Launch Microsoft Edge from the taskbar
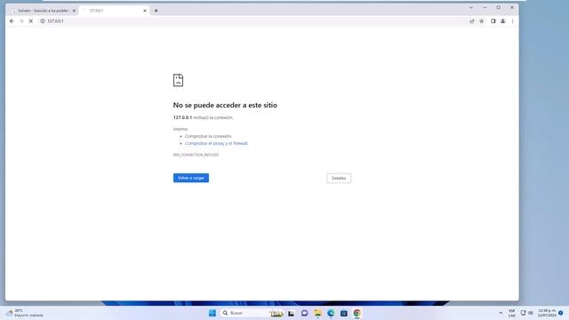The height and width of the screenshot is (320, 569). point(331,313)
